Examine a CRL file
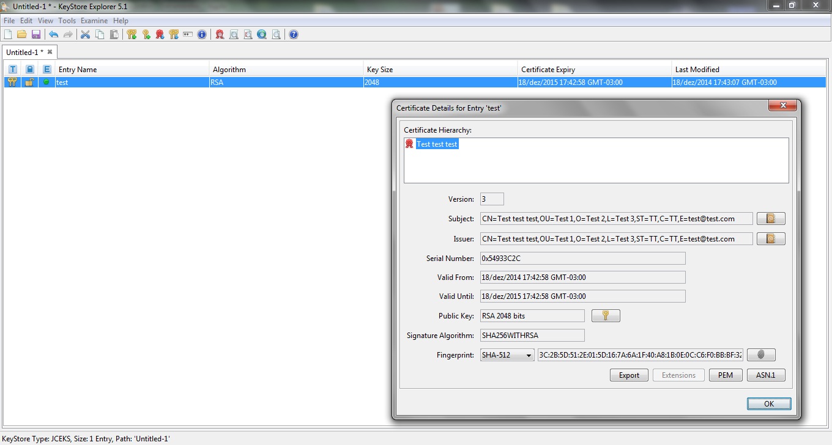Image resolution: width=832 pixels, height=445 pixels. [x=248, y=34]
